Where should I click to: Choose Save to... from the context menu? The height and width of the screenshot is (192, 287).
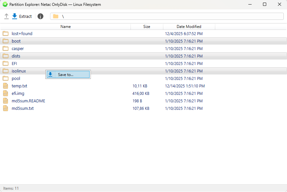point(68,74)
